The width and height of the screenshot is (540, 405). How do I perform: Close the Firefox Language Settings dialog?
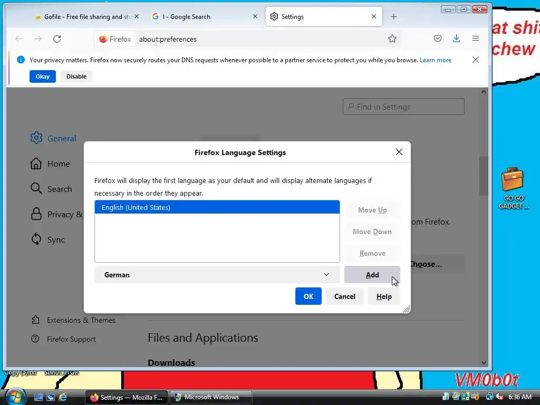399,152
